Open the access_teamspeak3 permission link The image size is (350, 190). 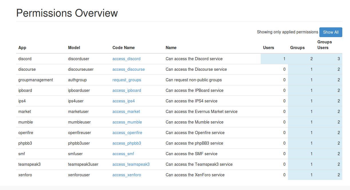tap(131, 164)
